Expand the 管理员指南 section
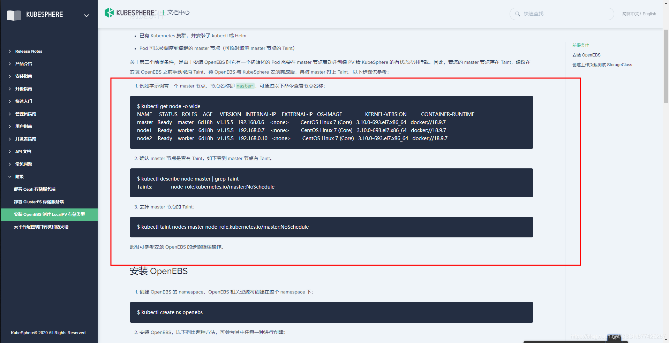The height and width of the screenshot is (343, 669). click(26, 114)
